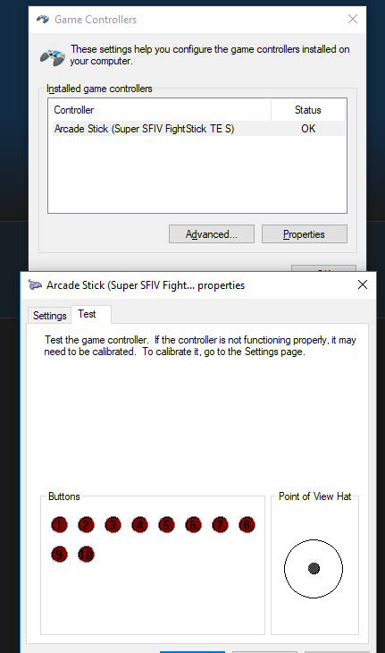This screenshot has width=385, height=653.
Task: Switch to the Settings tab
Action: pos(49,315)
